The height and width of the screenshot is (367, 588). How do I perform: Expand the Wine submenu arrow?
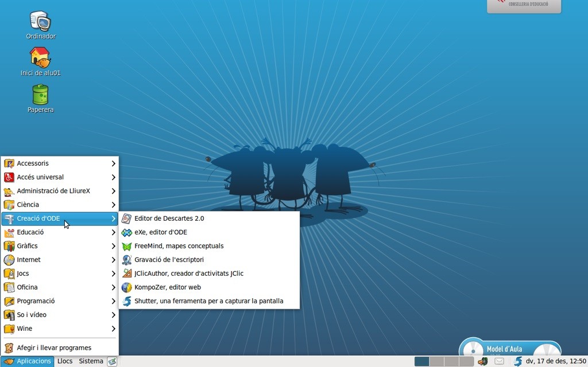[x=113, y=329]
